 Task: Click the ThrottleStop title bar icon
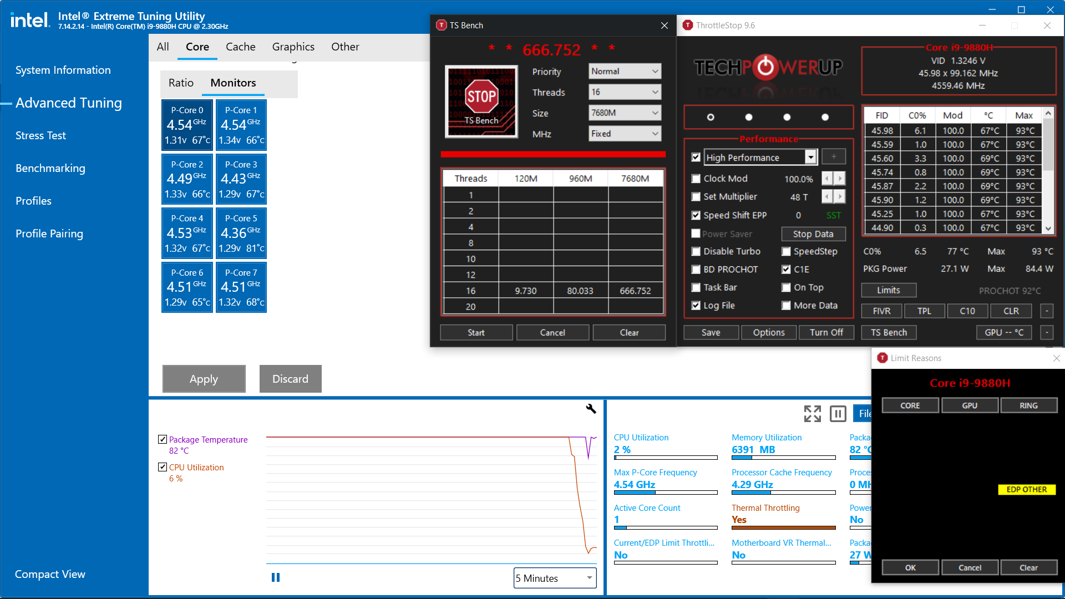[688, 26]
